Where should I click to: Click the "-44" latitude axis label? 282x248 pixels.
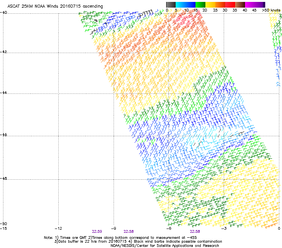tap(3, 93)
